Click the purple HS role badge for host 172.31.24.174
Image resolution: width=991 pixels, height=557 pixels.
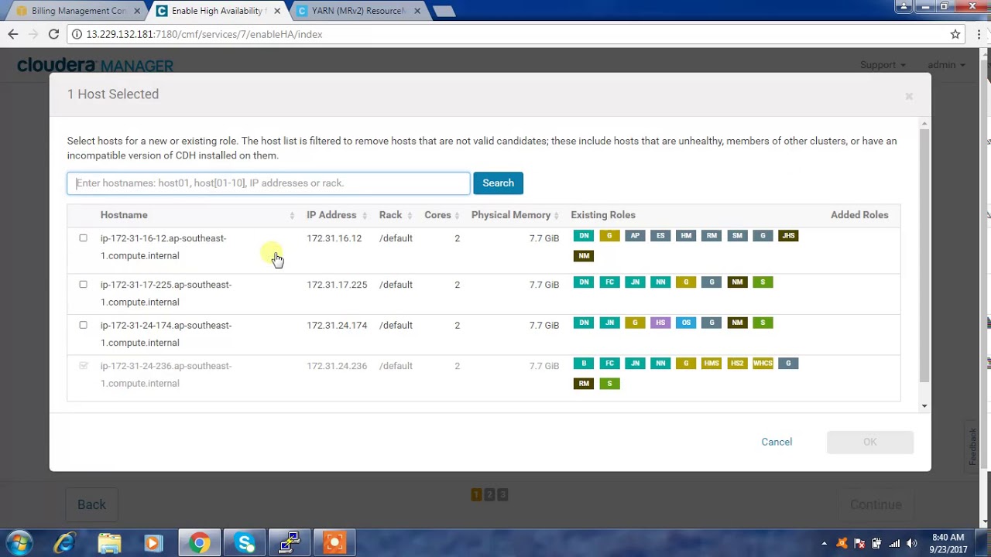(660, 323)
